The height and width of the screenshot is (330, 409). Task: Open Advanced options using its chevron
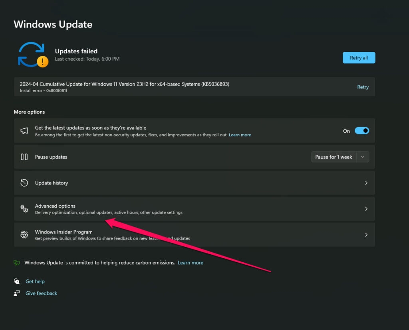366,209
